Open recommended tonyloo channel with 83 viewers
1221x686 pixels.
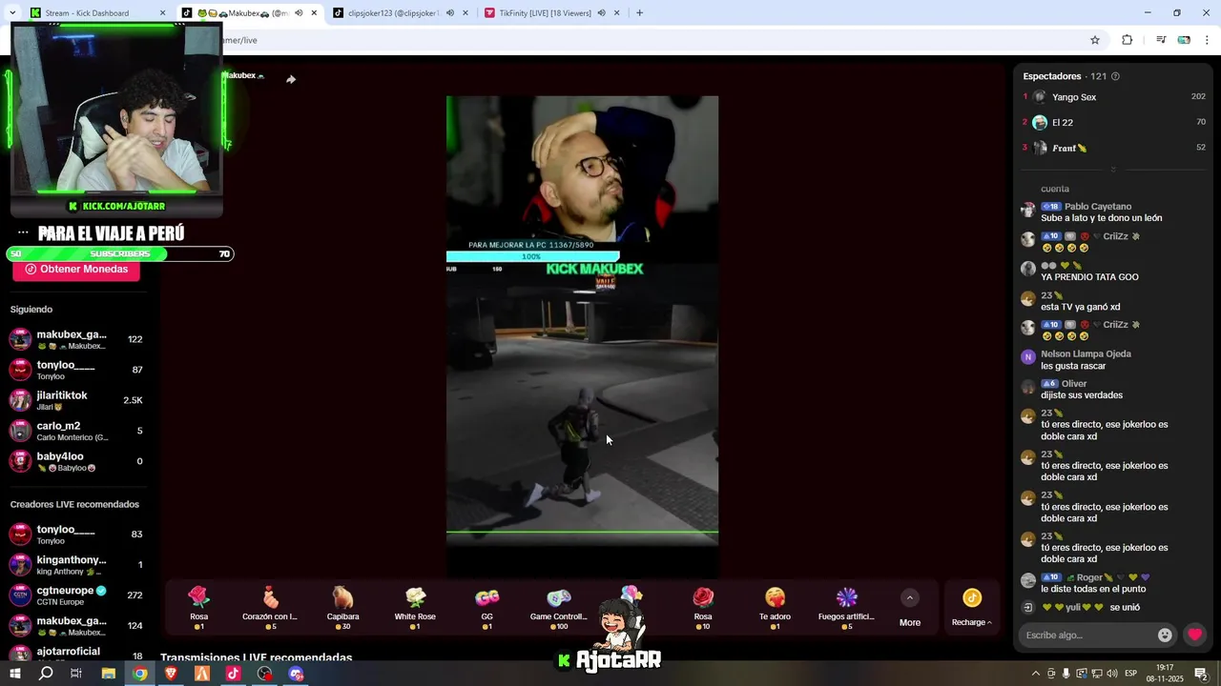coord(76,534)
